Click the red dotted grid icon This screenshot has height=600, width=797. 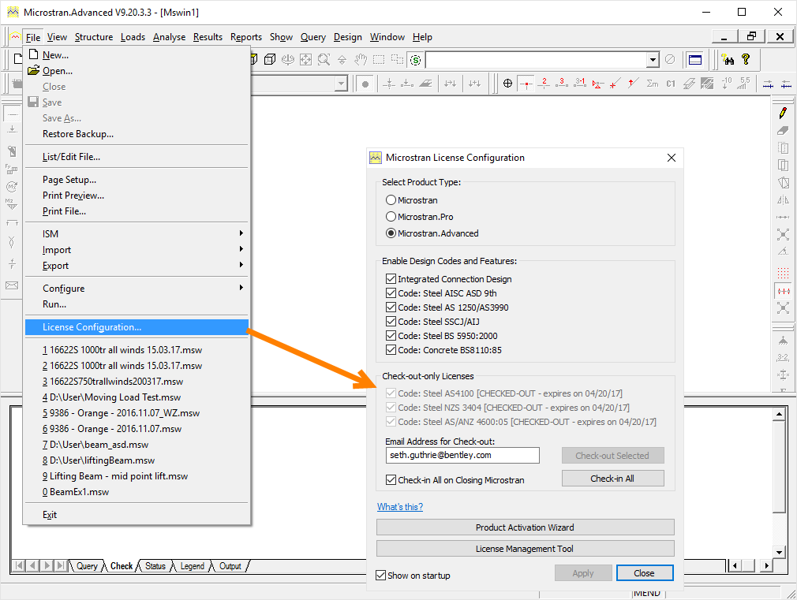(x=783, y=274)
